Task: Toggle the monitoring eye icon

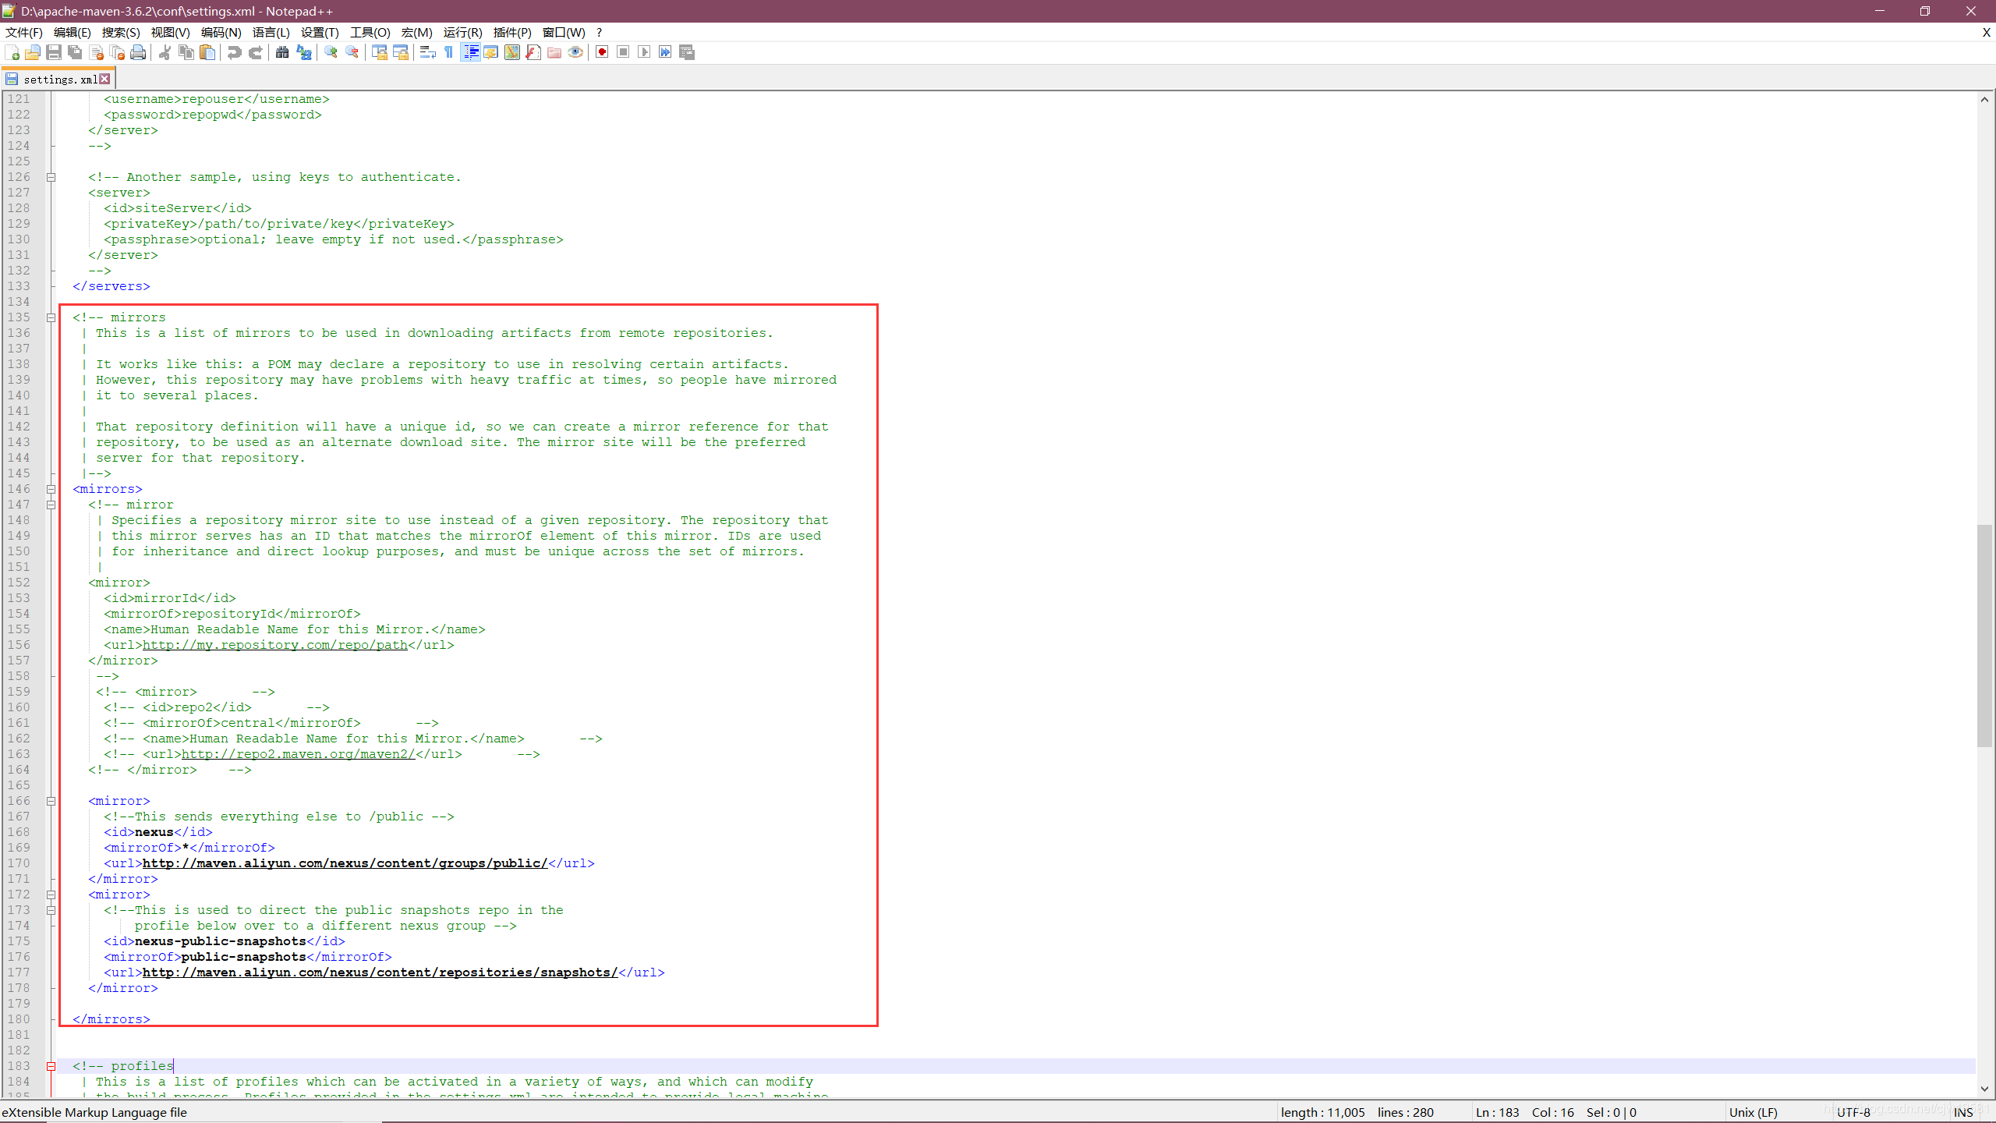Action: point(575,52)
